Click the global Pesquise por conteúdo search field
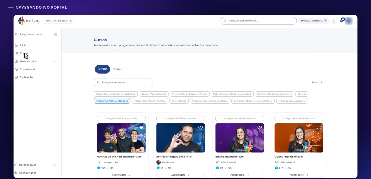Screen dimensions: 371x179 [259, 21]
